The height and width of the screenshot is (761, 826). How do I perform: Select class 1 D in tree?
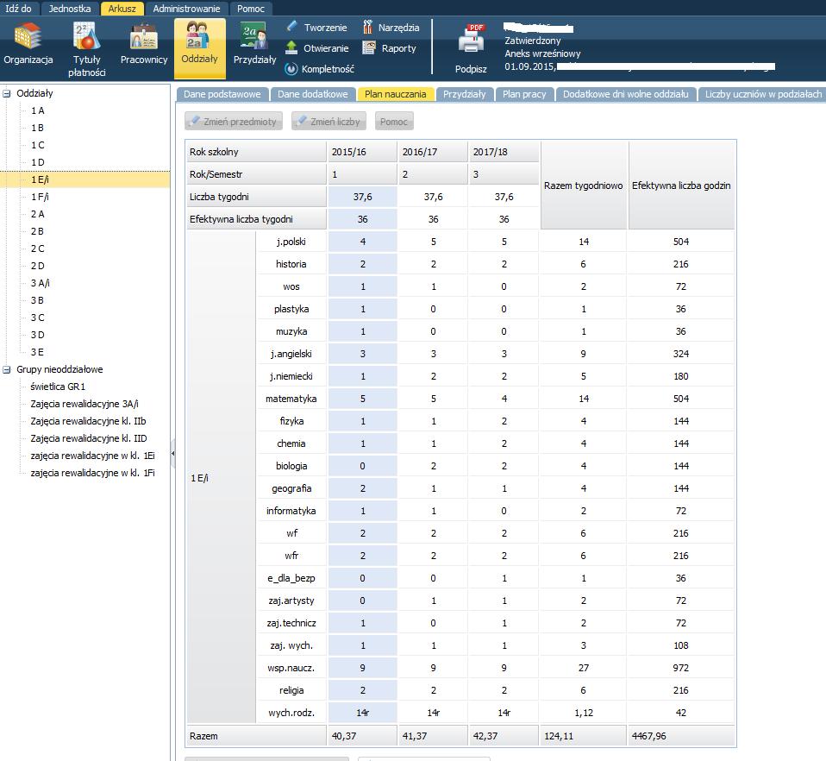[37, 162]
